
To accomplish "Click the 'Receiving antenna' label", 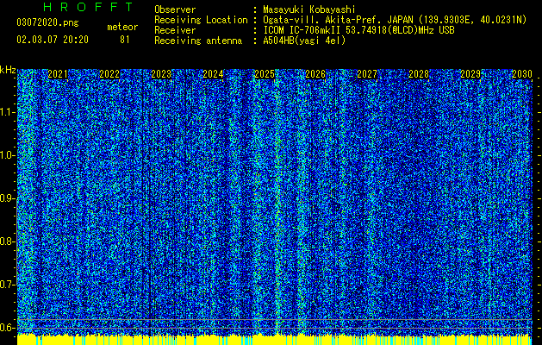I will click(x=198, y=41).
